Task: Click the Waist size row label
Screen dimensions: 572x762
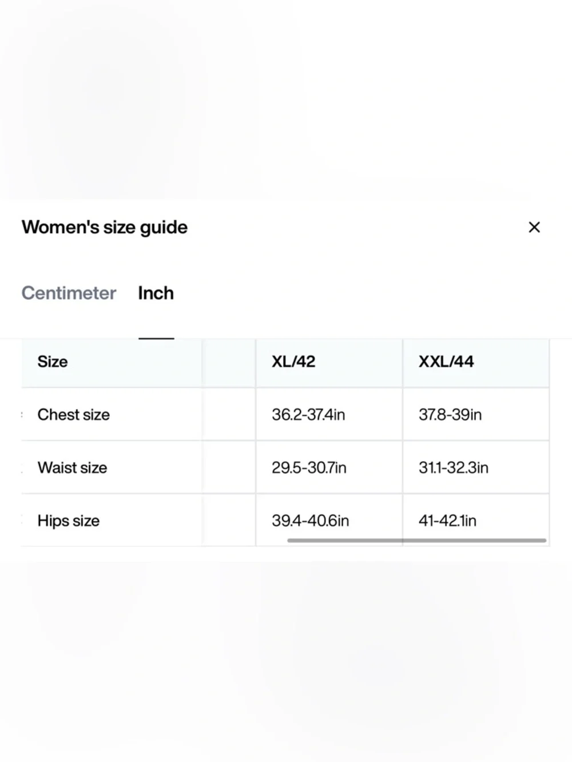Action: point(73,468)
